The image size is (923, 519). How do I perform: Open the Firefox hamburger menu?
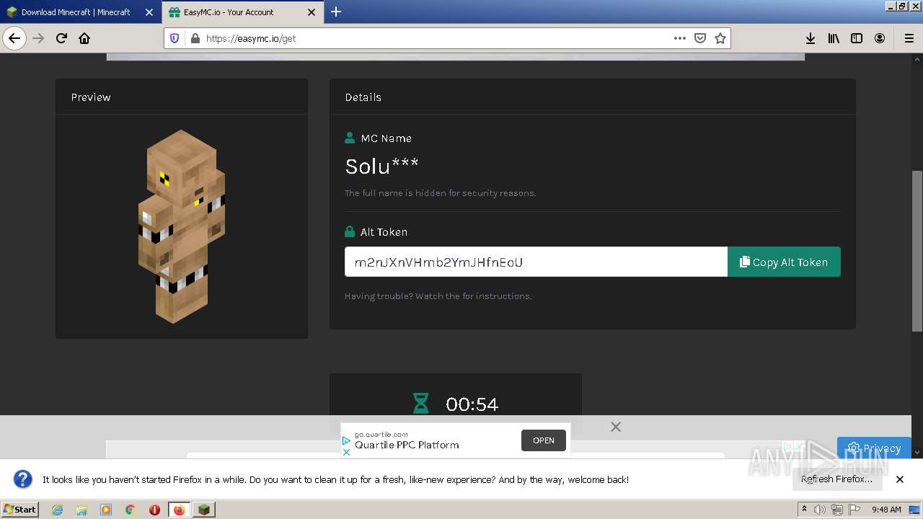pos(909,38)
